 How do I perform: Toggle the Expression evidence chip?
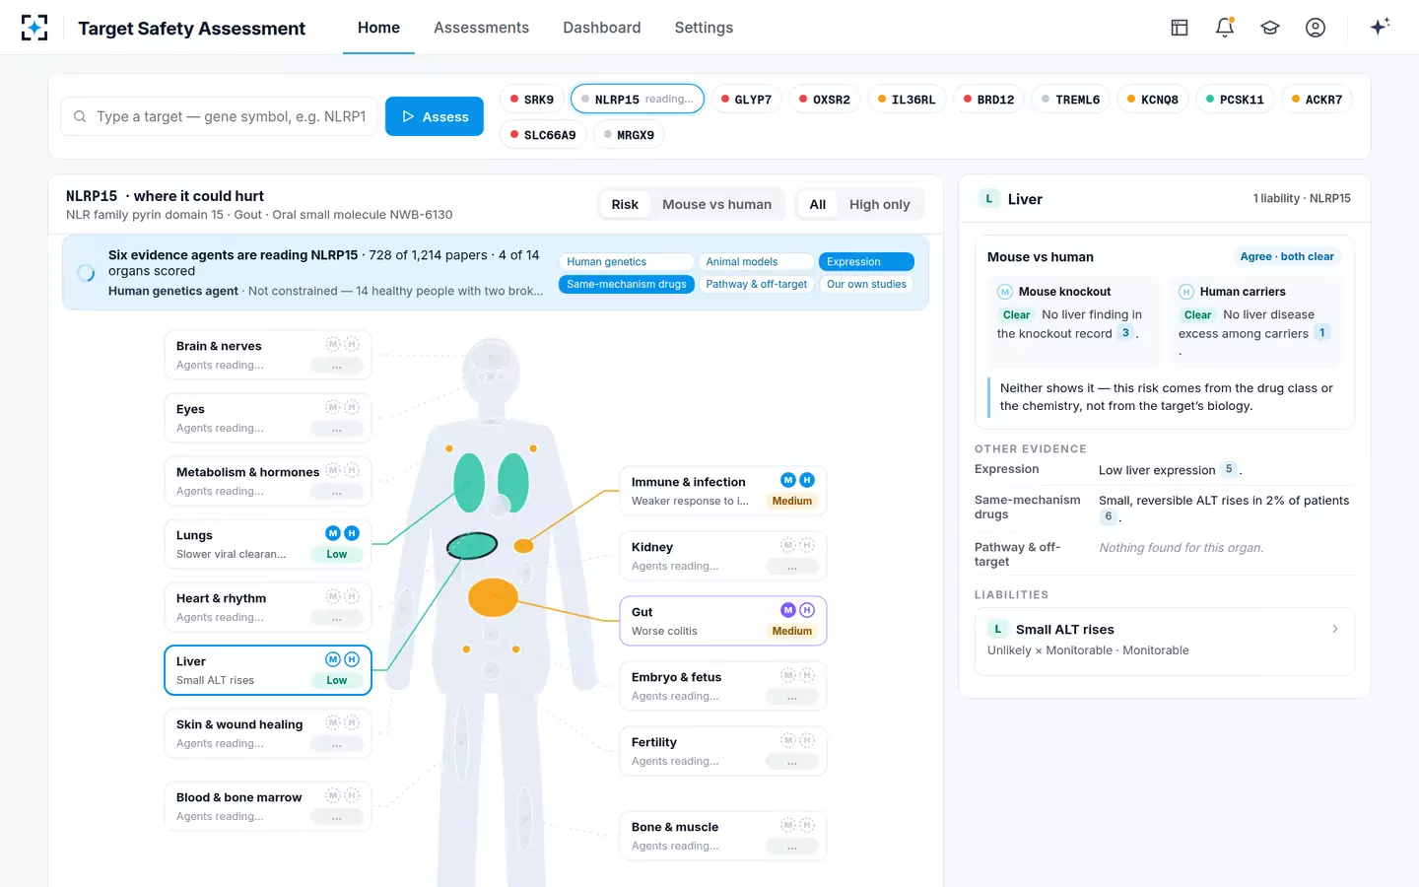[x=866, y=262]
